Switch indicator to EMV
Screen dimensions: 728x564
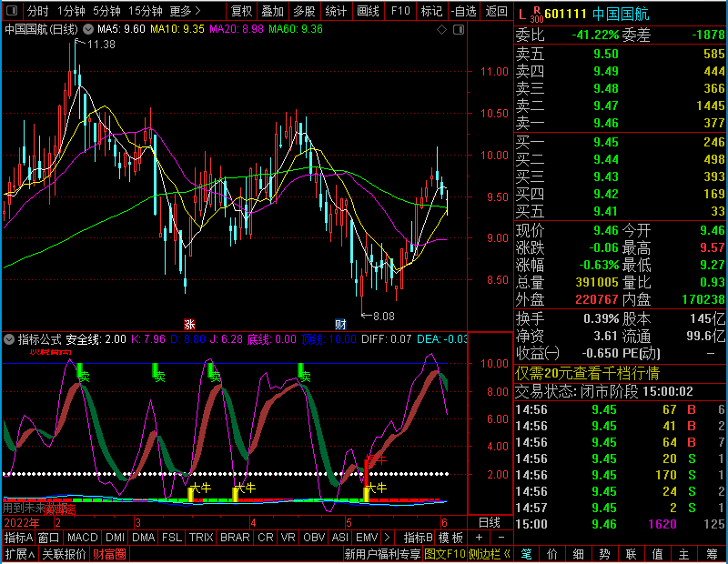[x=367, y=538]
